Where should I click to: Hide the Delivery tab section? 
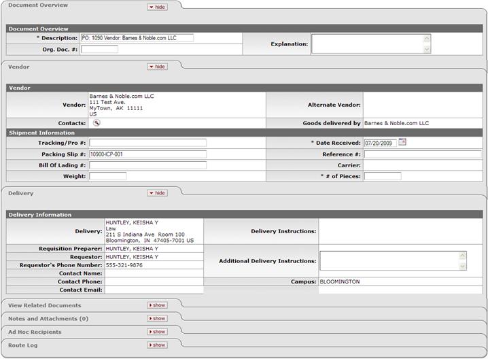coord(158,193)
